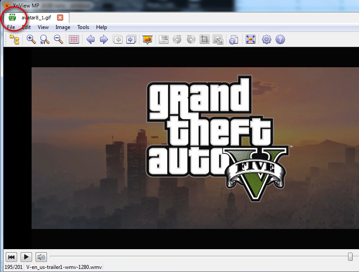Open the adjust levels toolbar icon
The image size is (359, 272).
(163, 40)
